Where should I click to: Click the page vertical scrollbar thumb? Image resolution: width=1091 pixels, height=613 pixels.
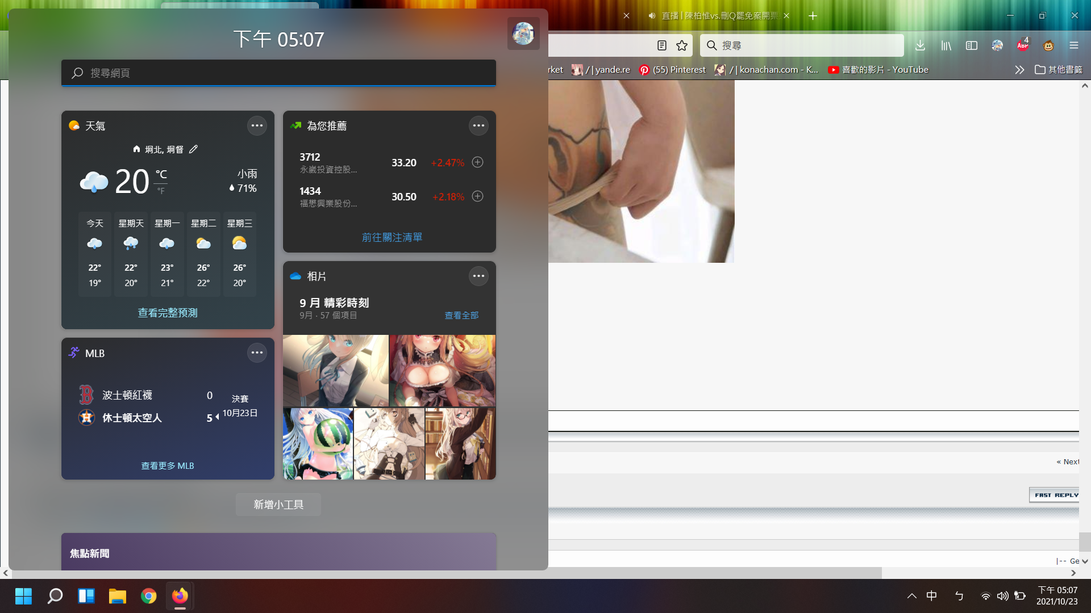point(1084,541)
